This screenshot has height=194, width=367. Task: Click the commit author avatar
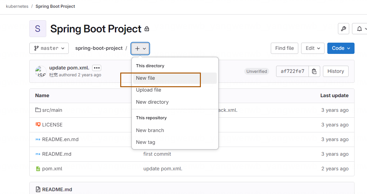(x=41, y=71)
